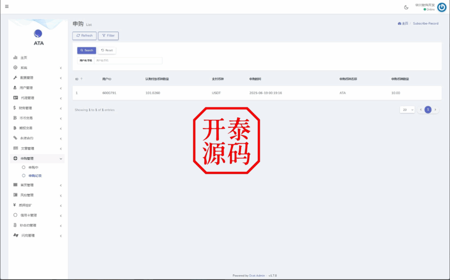The height and width of the screenshot is (280, 450).
Task: Open the 用户管理 sidebar menu label
Action: pyautogui.click(x=26, y=88)
